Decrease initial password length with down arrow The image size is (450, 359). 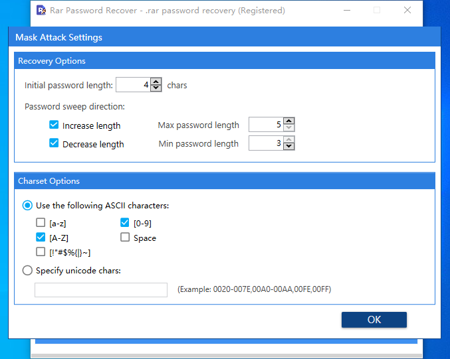[156, 88]
